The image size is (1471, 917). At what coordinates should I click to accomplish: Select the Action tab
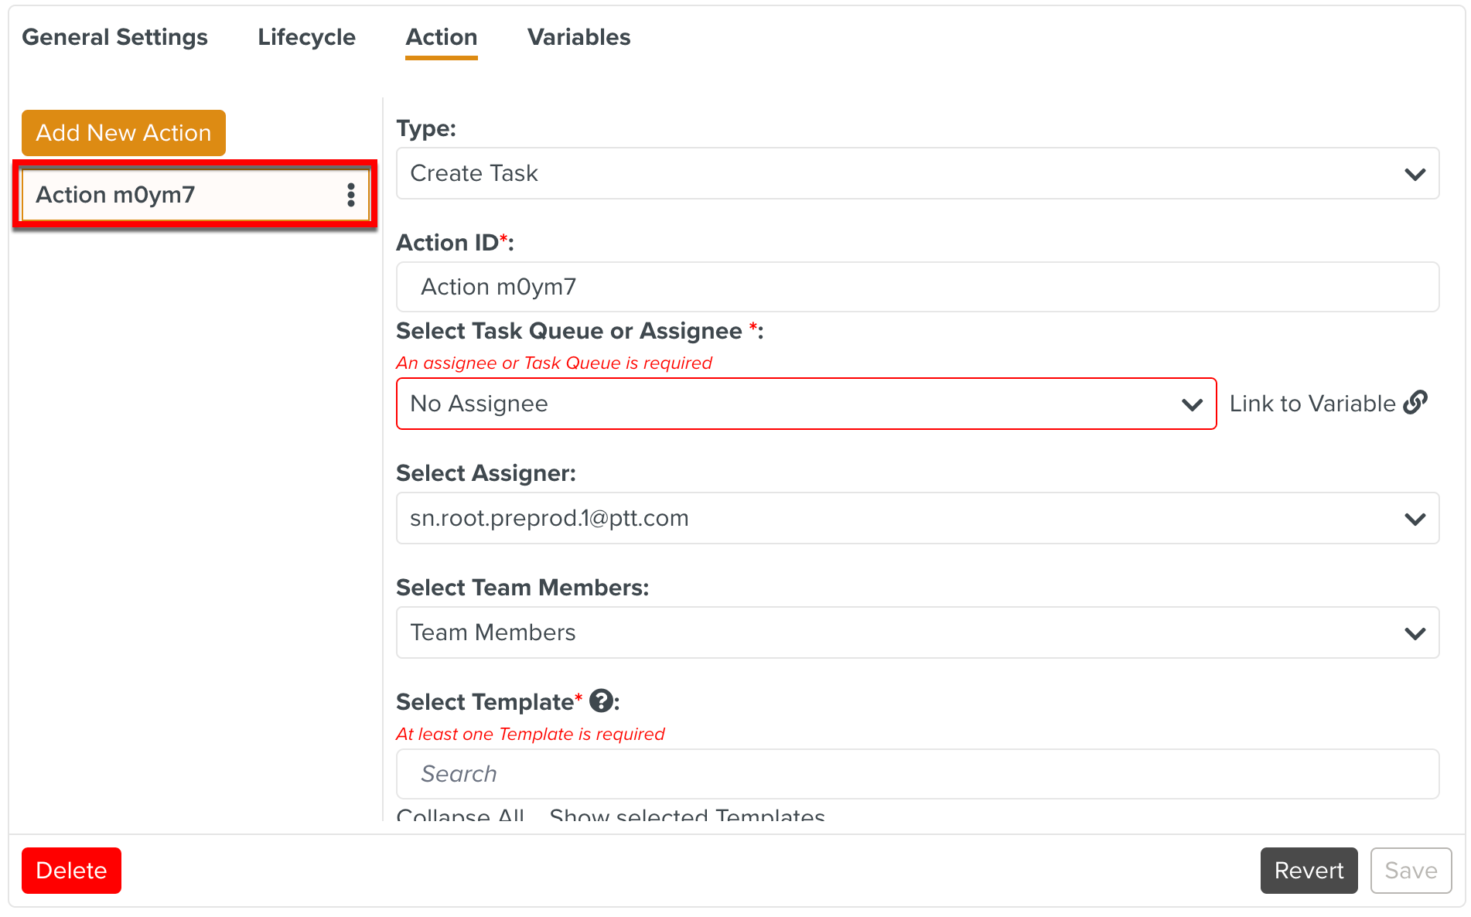point(442,37)
